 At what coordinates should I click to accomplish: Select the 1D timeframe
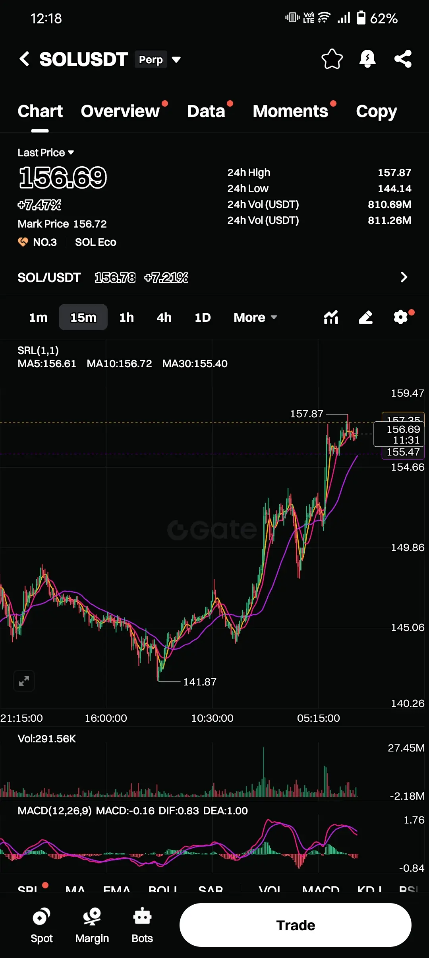[203, 317]
